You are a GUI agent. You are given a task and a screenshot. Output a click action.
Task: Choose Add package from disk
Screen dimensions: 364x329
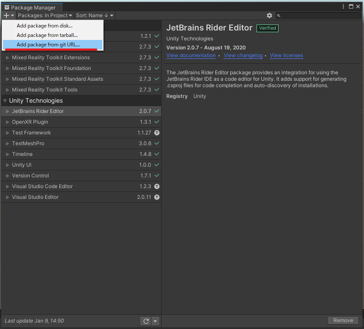click(52, 26)
